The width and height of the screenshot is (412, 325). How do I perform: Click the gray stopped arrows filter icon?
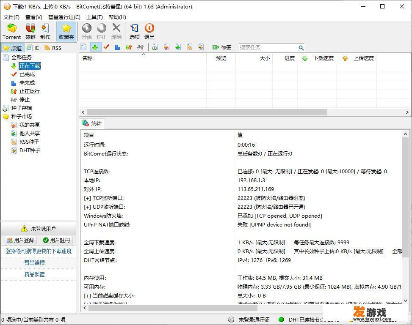coord(140,47)
